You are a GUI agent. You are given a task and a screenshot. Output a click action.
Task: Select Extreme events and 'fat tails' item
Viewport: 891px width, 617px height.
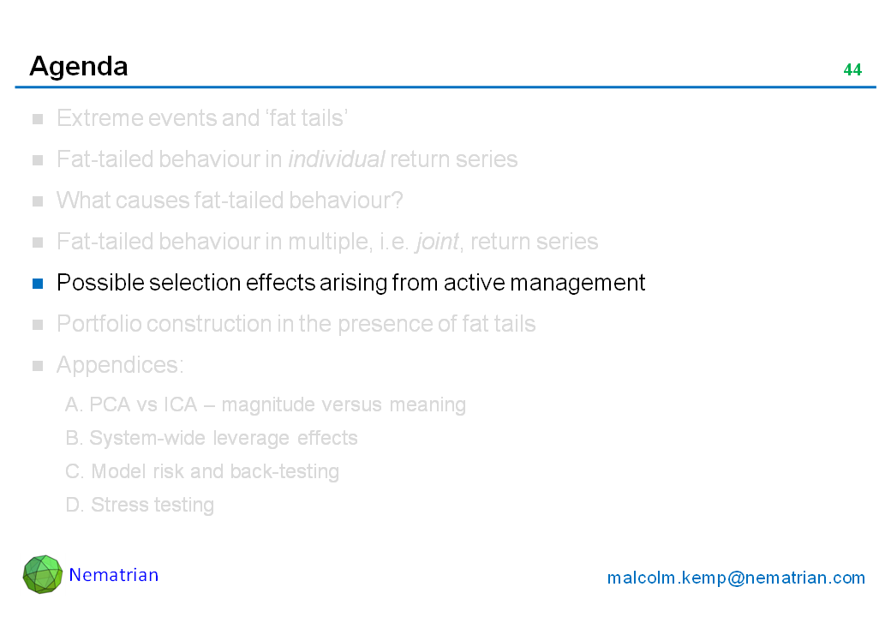[201, 118]
